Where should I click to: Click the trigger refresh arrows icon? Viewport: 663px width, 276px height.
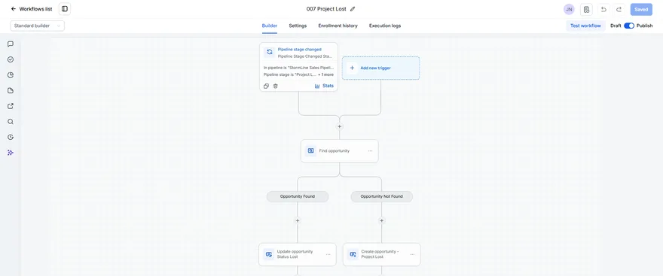coord(270,52)
